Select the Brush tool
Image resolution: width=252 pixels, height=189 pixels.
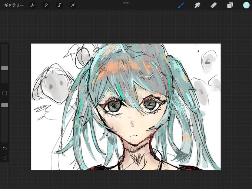pos(181,5)
